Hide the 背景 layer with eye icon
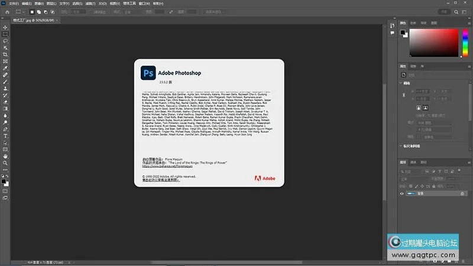Screen dimensions: 473x266 (x=403, y=193)
